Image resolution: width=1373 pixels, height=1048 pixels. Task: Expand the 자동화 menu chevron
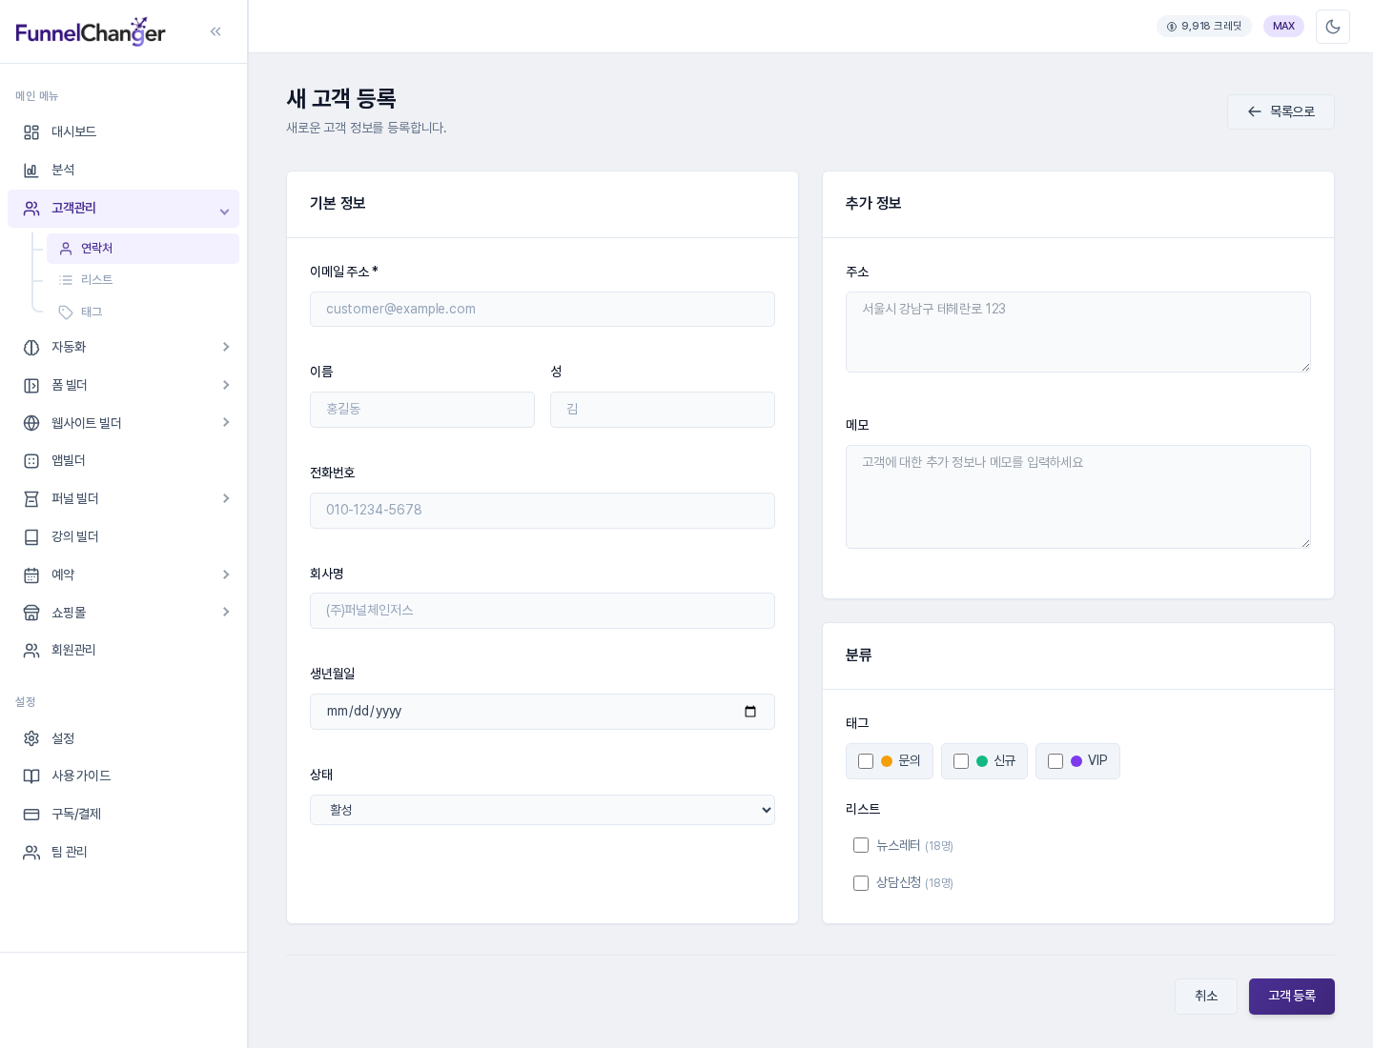tap(226, 347)
